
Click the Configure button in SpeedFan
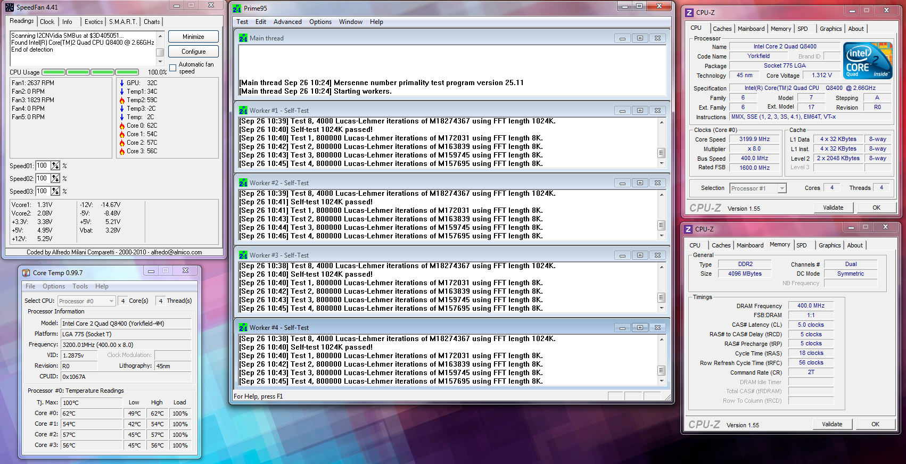click(193, 52)
